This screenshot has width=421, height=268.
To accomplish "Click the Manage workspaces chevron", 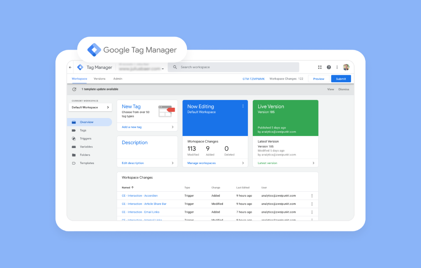I will click(243, 163).
